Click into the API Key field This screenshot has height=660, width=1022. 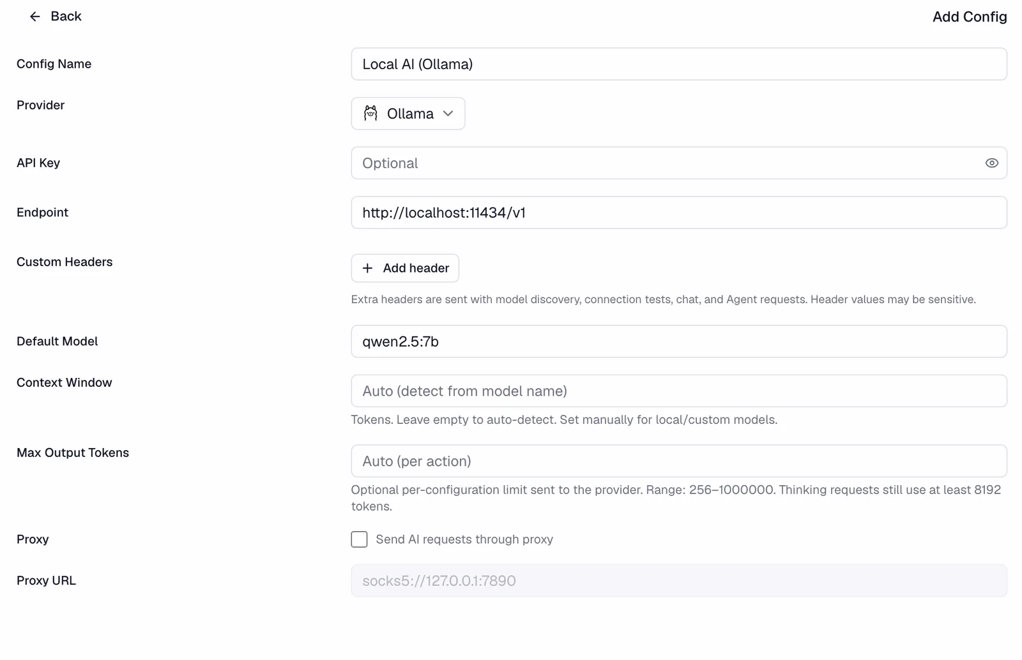coord(679,163)
